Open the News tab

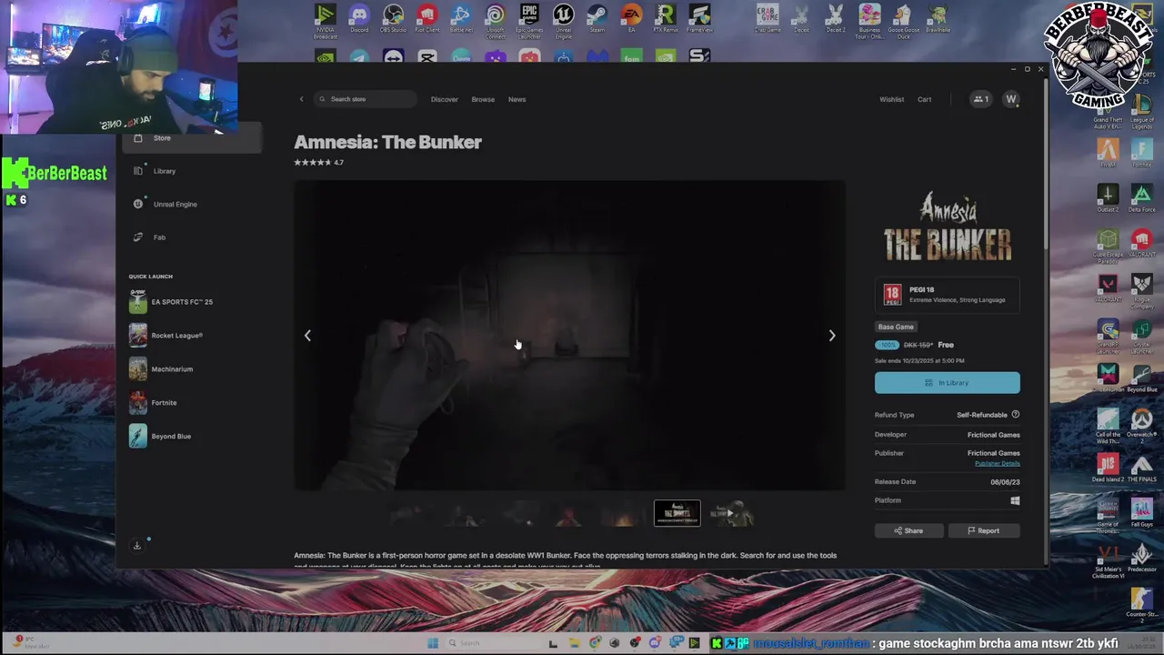click(517, 99)
